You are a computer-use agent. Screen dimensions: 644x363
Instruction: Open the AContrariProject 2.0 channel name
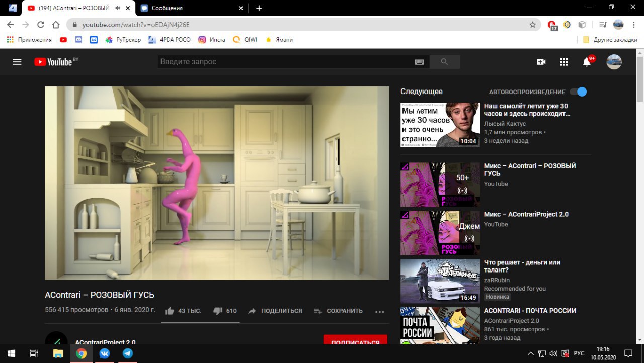click(105, 342)
